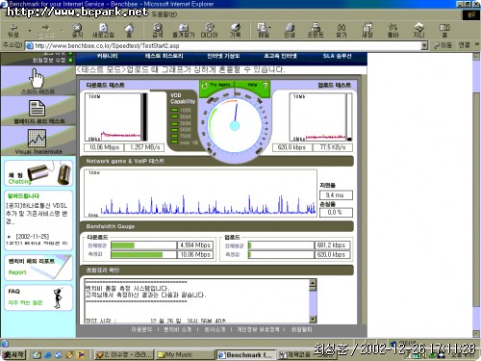Open the Chatting tin-can banner
Image resolution: width=481 pixels, height=361 pixels.
[x=38, y=173]
